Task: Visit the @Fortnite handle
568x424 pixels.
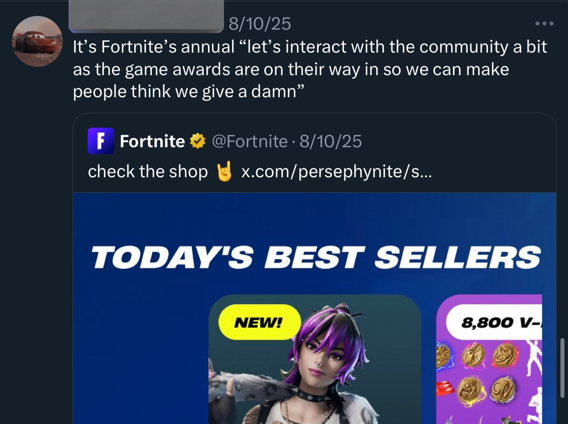Action: [250, 141]
